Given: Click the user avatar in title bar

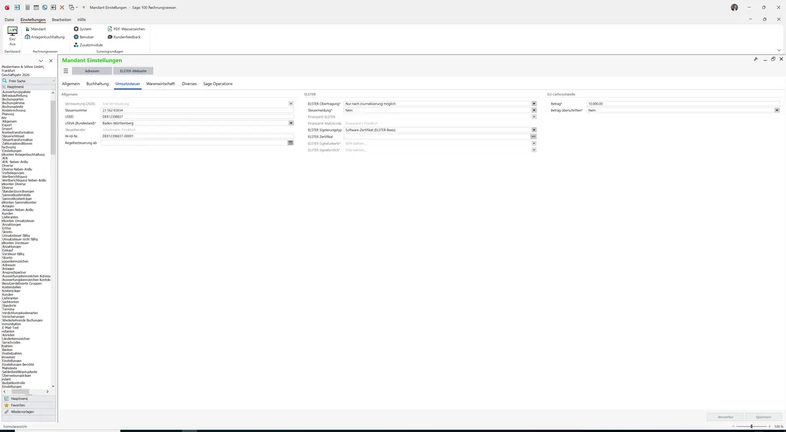Looking at the screenshot, I should point(734,7).
